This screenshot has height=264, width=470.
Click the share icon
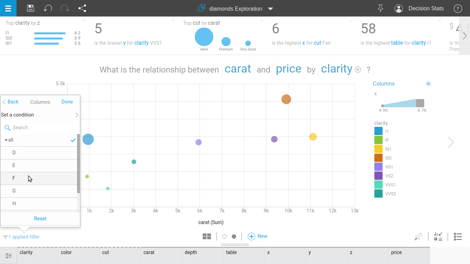[82, 8]
